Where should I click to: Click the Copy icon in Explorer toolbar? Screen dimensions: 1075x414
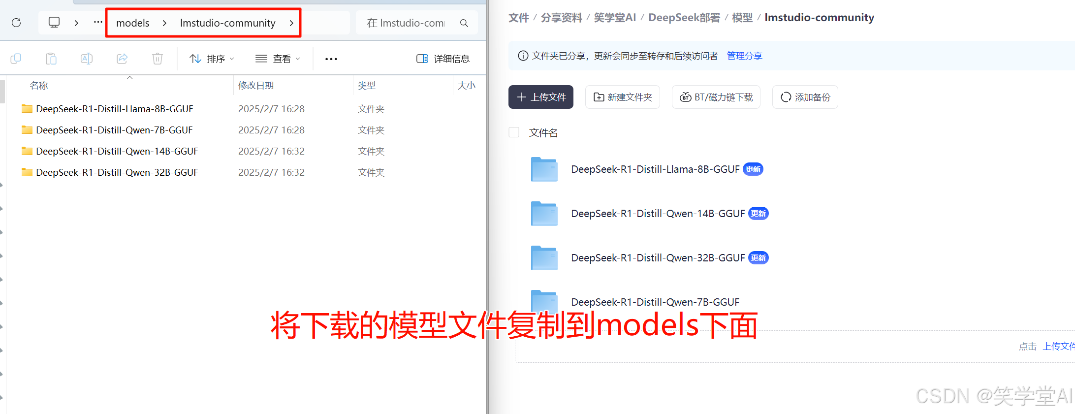(x=16, y=59)
